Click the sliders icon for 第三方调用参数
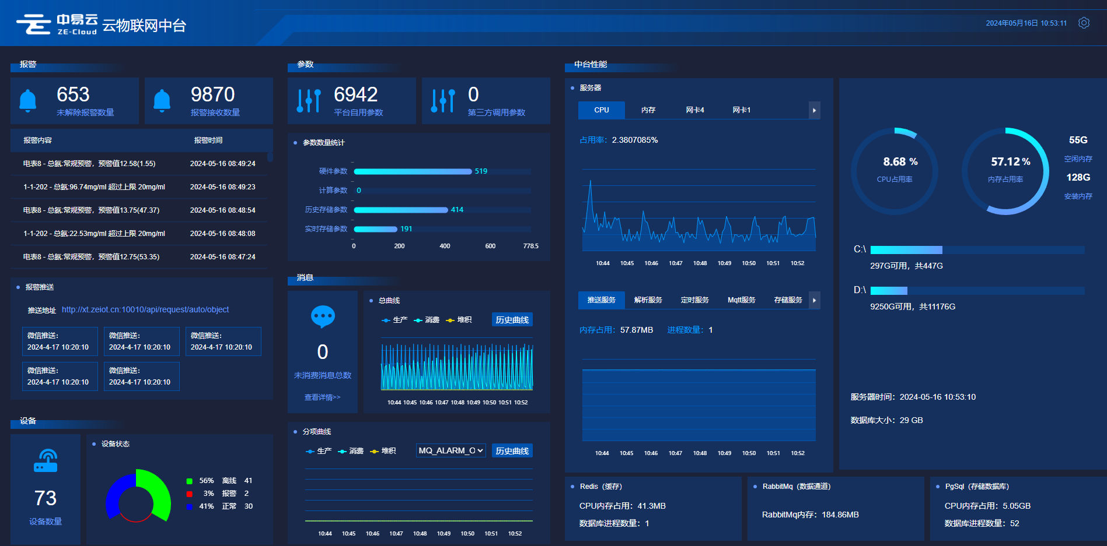This screenshot has width=1107, height=546. (x=443, y=100)
